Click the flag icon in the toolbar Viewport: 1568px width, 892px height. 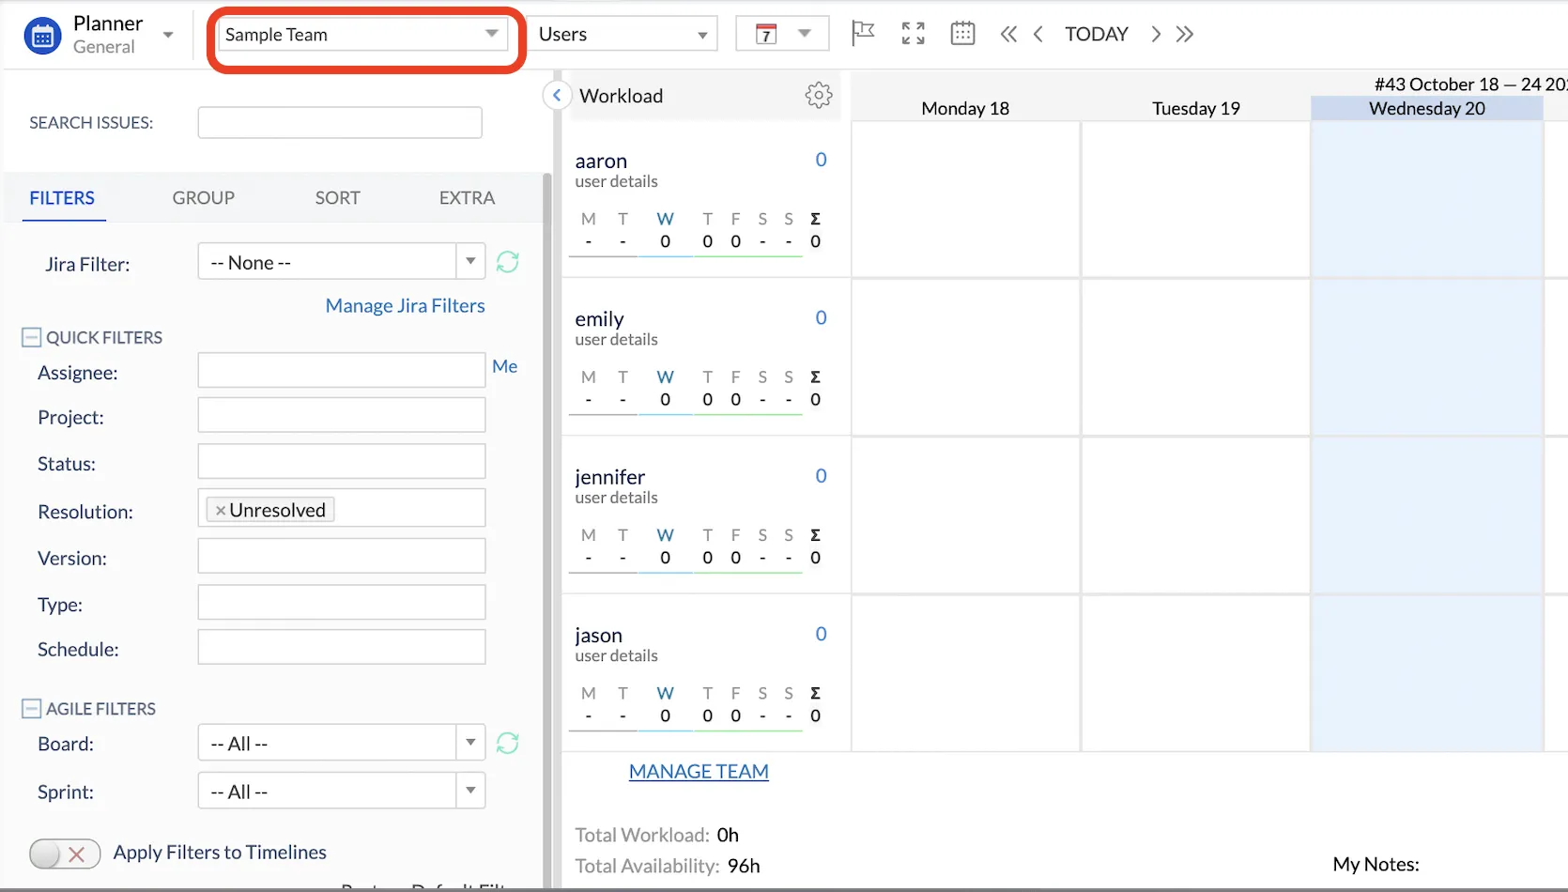863,33
